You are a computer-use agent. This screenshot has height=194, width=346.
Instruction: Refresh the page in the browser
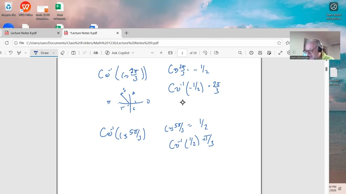click(7, 43)
